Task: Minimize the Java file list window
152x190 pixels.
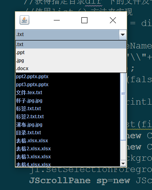Action: (57, 20)
